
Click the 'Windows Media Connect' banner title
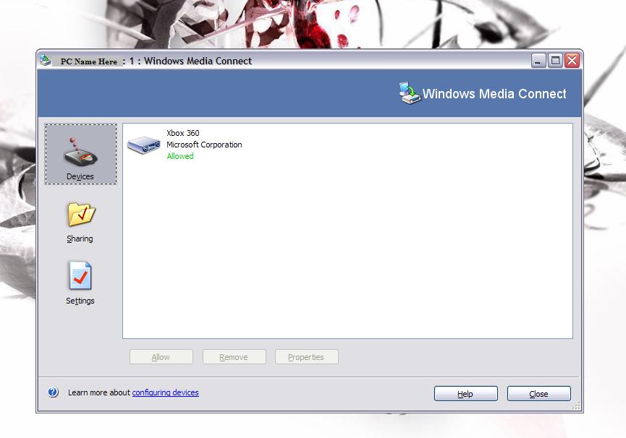[494, 94]
